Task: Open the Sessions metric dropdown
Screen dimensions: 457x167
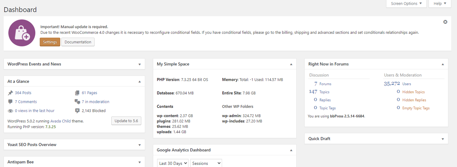Action: [x=206, y=163]
